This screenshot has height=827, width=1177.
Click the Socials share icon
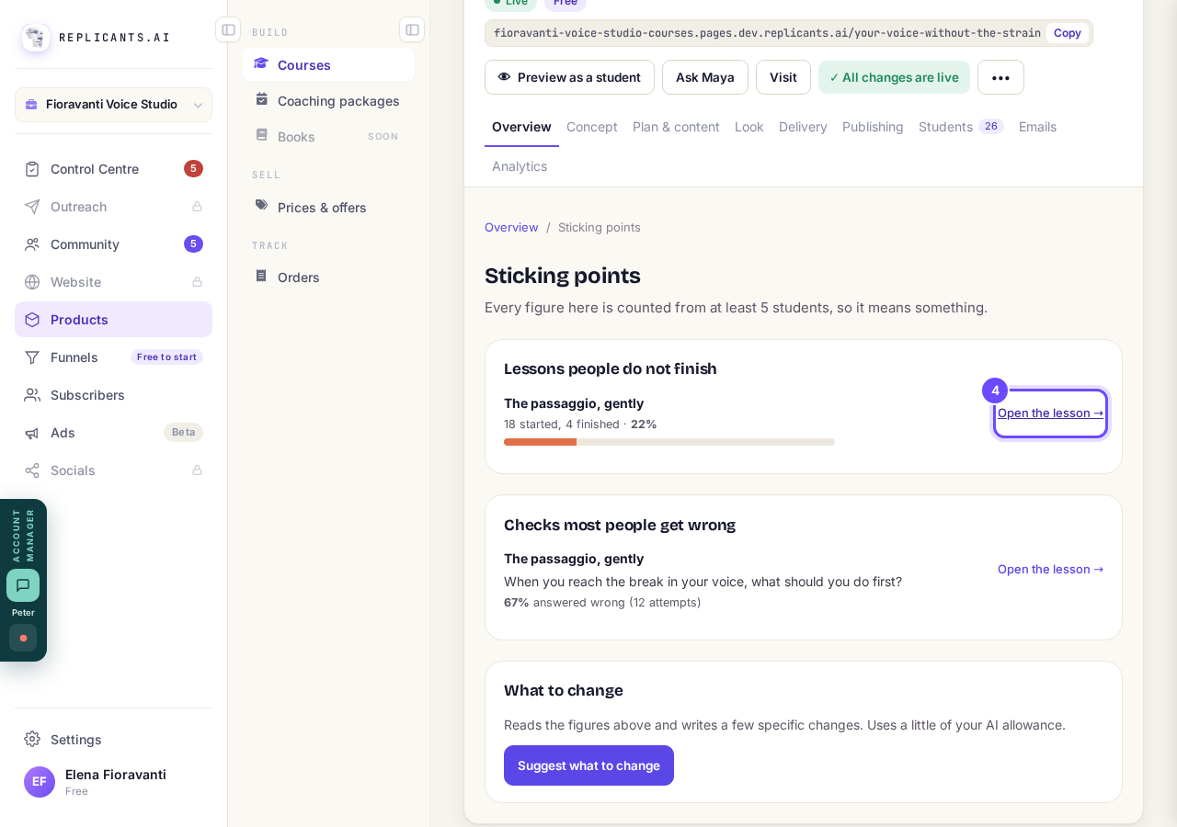(32, 470)
